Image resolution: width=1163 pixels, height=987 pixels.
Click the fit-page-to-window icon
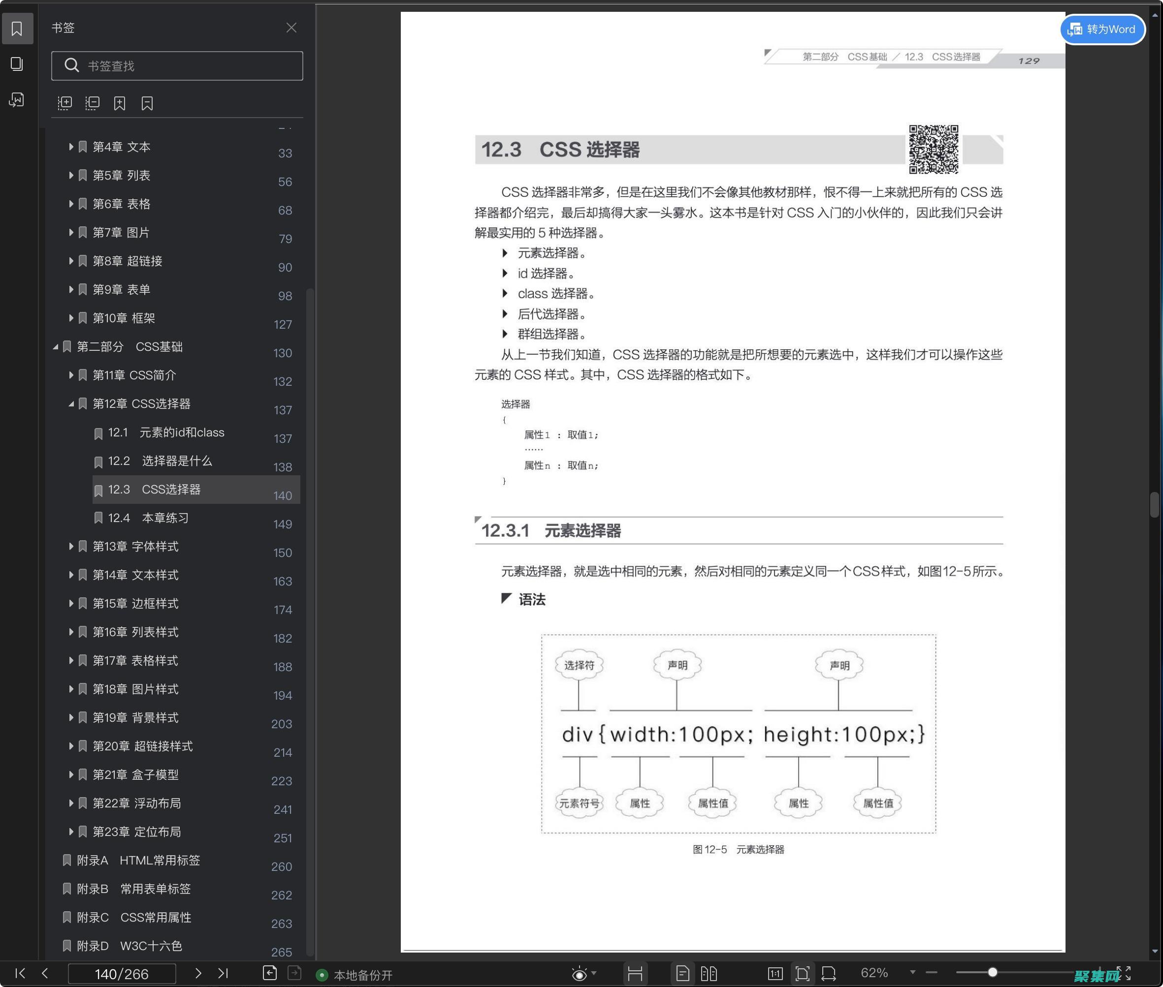coord(803,974)
